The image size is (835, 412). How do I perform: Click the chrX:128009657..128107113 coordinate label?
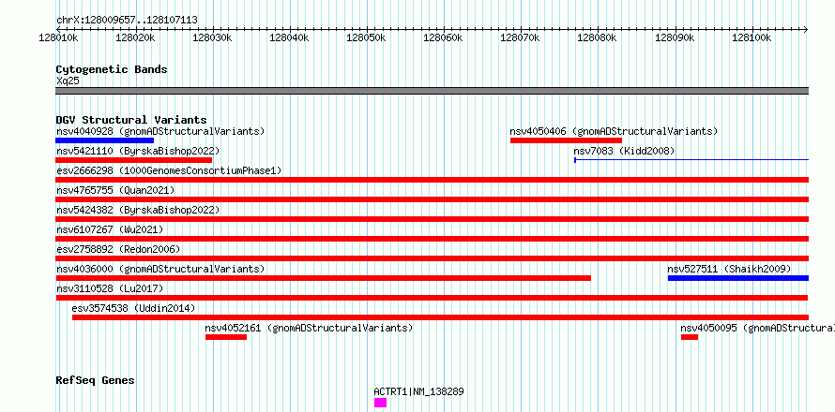click(127, 21)
